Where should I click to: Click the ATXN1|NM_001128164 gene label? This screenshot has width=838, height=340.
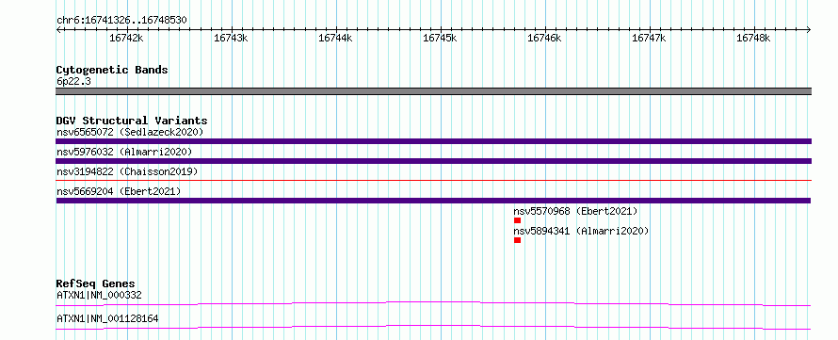click(107, 318)
